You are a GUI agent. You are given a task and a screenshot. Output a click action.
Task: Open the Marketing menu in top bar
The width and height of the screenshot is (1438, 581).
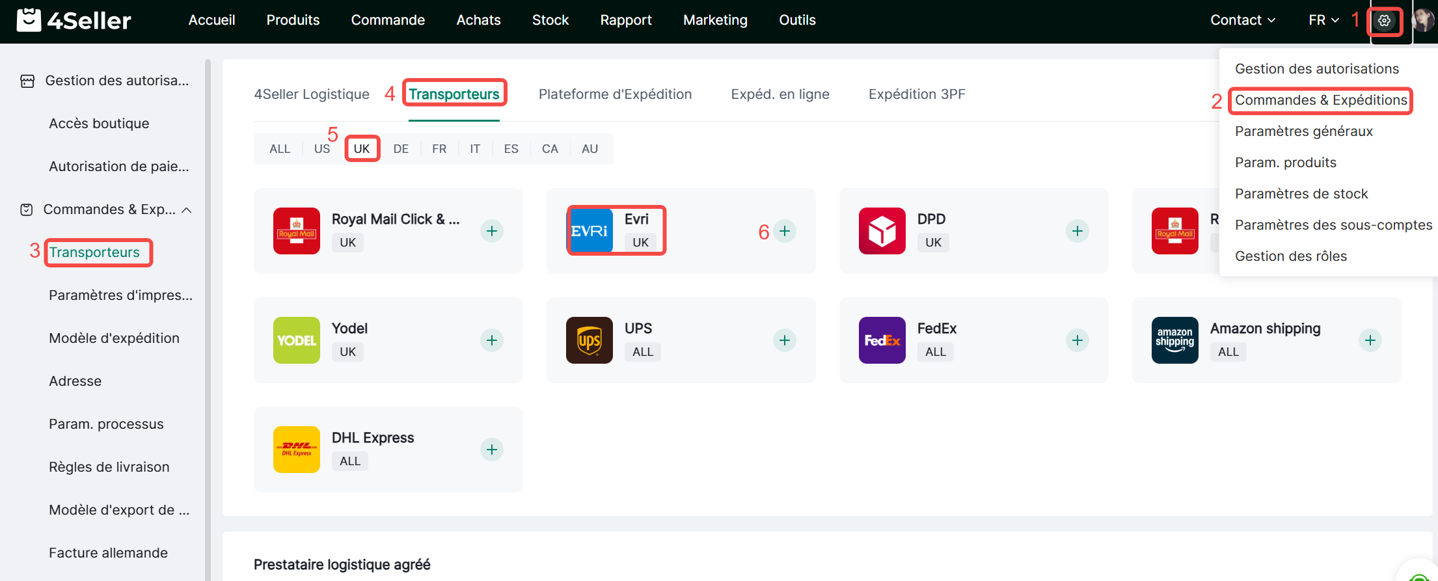pyautogui.click(x=715, y=20)
